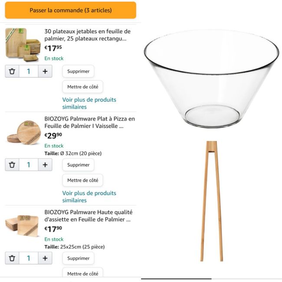Open similar products link under Plat à Pizza
This screenshot has width=282, height=282.
pyautogui.click(x=89, y=197)
